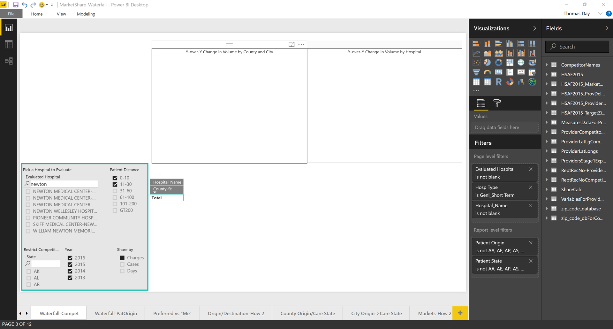Select the donut chart visualization
This screenshot has width=613, height=329.
(498, 63)
